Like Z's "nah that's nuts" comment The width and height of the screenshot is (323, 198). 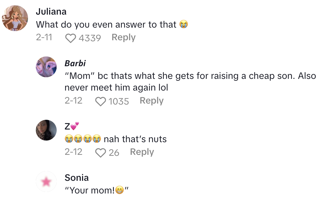tap(100, 153)
